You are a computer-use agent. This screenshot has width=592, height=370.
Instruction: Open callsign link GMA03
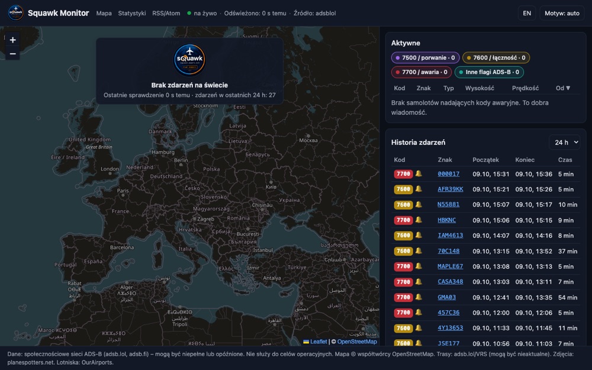click(x=446, y=298)
